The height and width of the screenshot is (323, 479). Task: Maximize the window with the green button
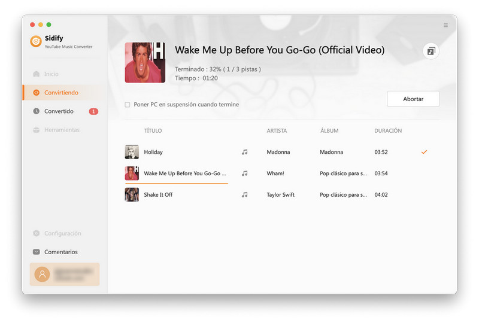click(x=49, y=25)
